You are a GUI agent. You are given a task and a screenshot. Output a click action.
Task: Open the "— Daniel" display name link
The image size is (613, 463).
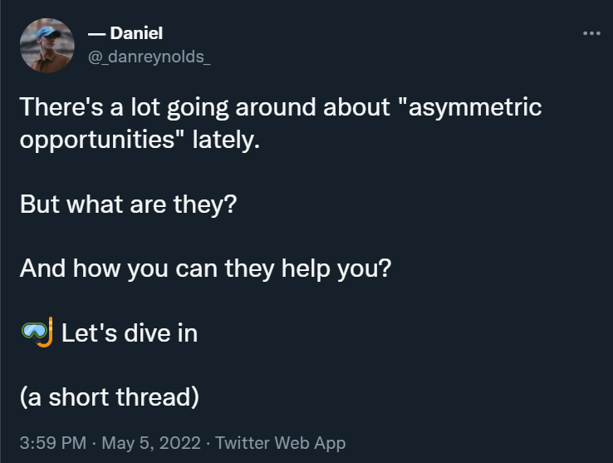point(125,33)
